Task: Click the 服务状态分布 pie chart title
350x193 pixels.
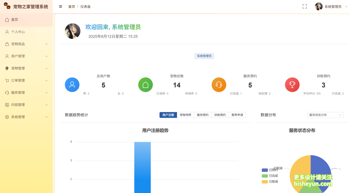Action: (x=302, y=130)
